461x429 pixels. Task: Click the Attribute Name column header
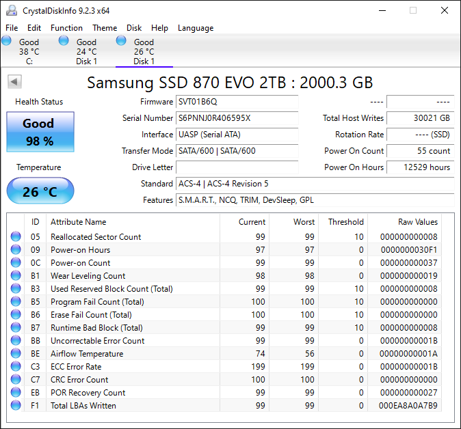pyautogui.click(x=133, y=222)
